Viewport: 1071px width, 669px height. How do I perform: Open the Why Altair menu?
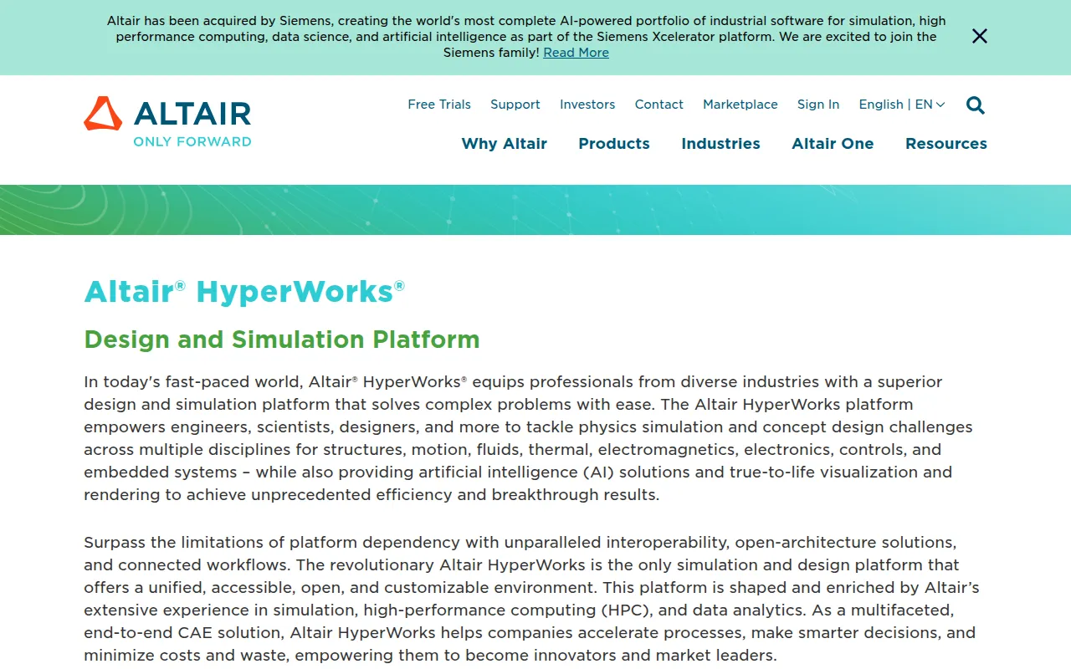click(x=505, y=144)
